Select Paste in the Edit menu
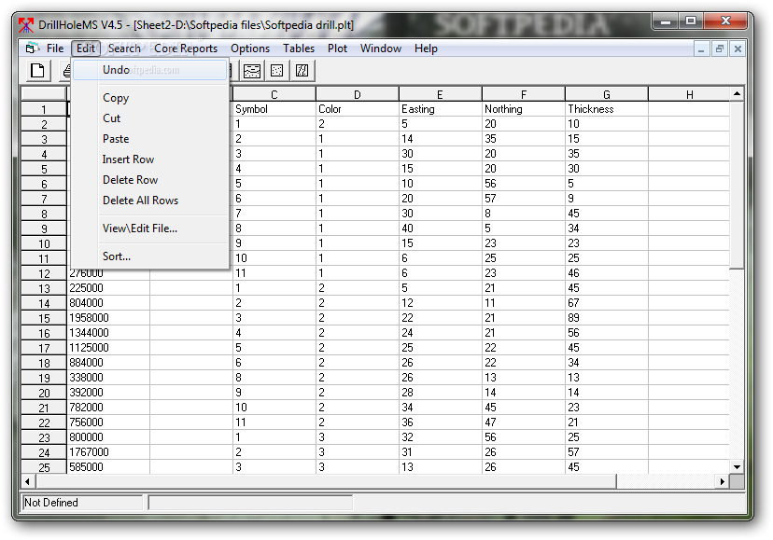Screen dimensions: 773x540 click(150, 139)
